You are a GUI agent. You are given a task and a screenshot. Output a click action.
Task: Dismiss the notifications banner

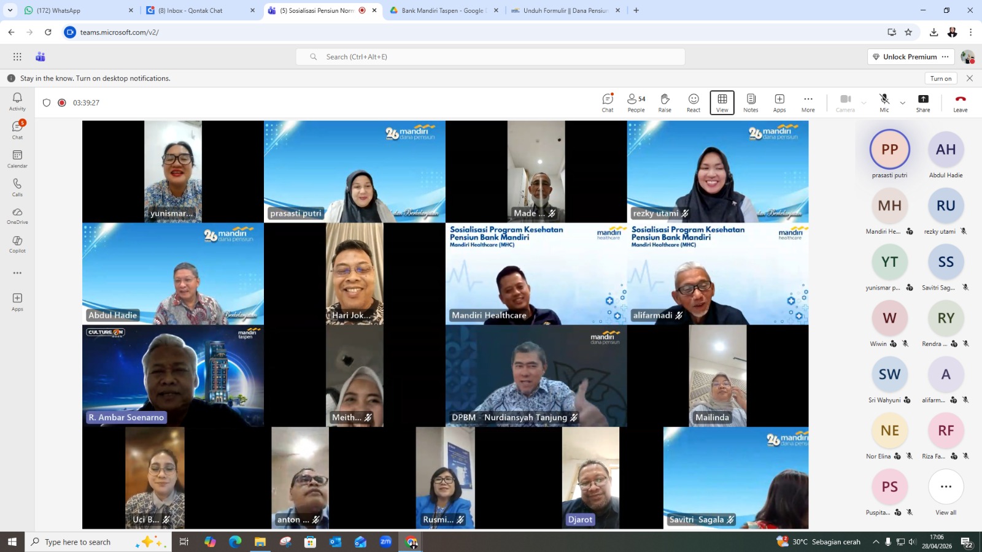coord(970,79)
